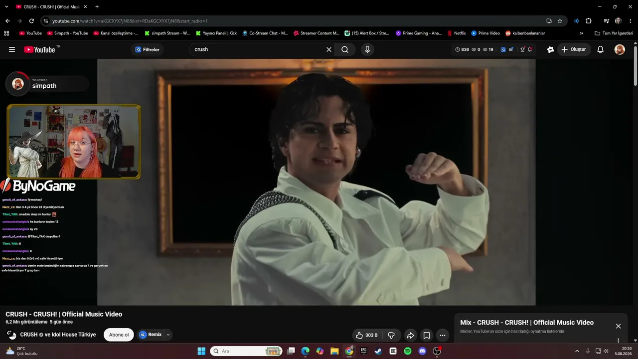Click the Abone ol subscribe button
638x359 pixels.
(119, 335)
